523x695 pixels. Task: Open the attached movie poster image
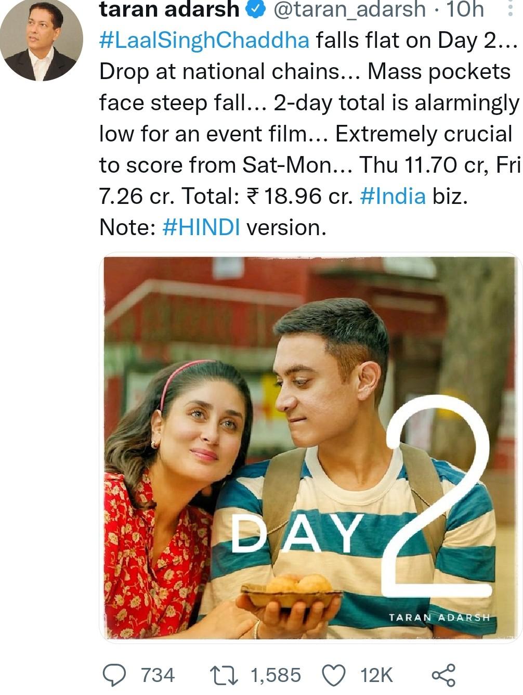pyautogui.click(x=310, y=447)
